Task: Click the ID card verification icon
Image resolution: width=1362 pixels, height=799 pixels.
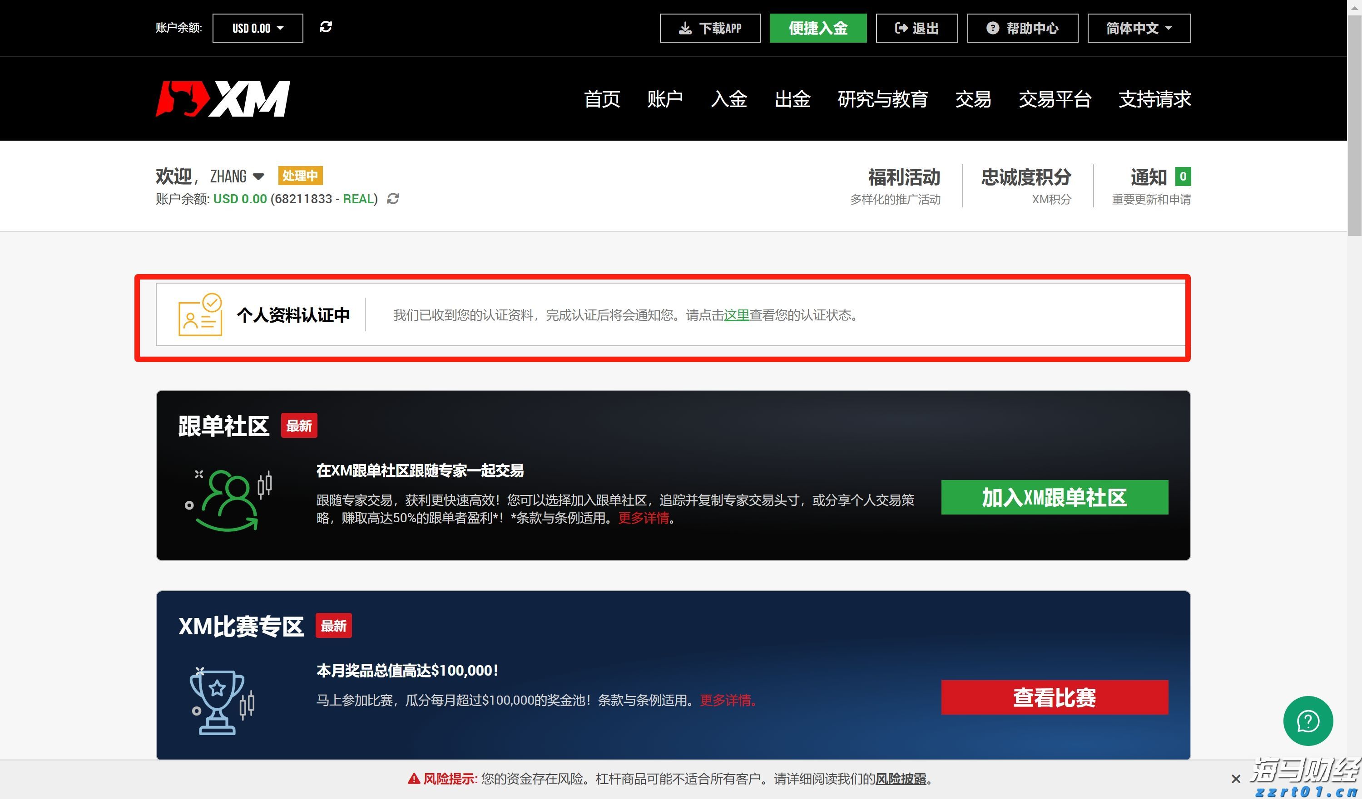Action: coord(199,316)
